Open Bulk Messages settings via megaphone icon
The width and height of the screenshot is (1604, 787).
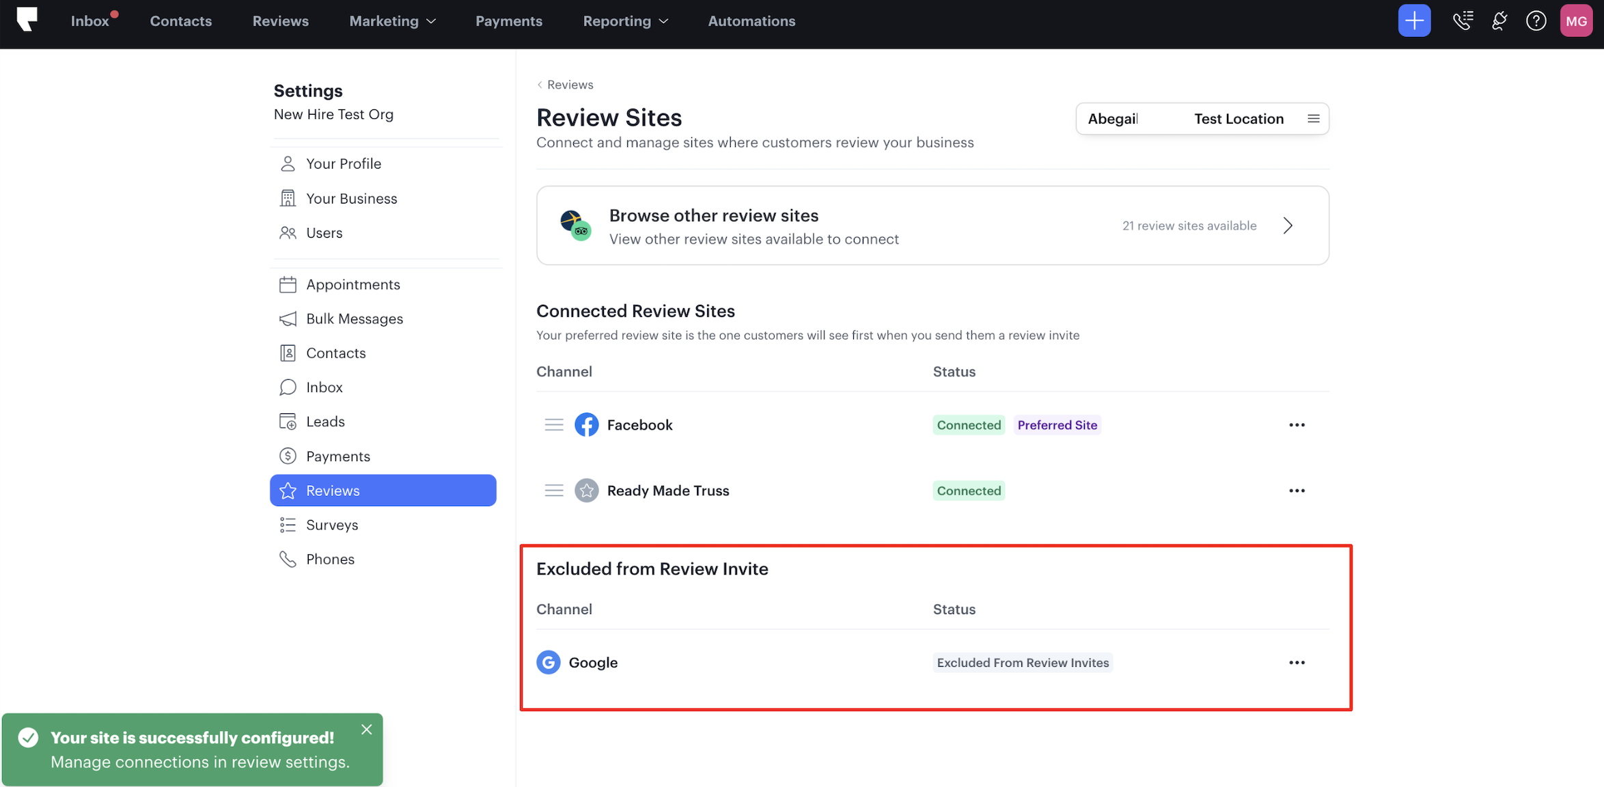tap(288, 318)
